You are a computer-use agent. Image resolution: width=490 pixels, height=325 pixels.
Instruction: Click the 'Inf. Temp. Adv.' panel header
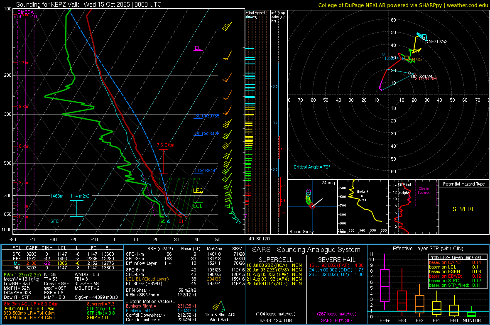278,17
